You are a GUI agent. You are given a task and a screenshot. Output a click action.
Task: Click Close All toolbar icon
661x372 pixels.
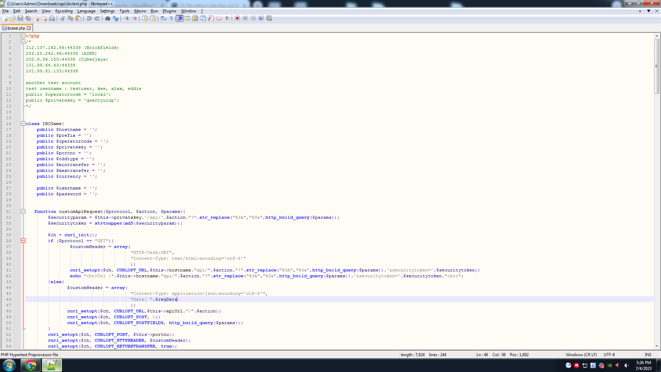point(44,18)
